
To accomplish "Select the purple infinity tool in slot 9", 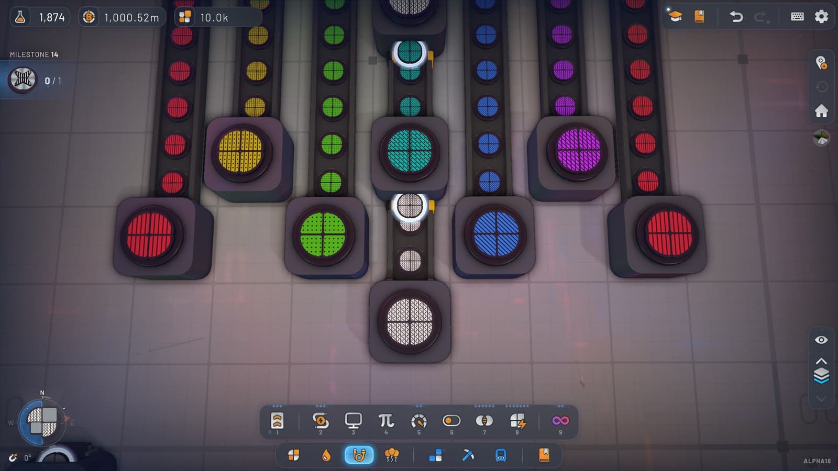I will click(560, 420).
